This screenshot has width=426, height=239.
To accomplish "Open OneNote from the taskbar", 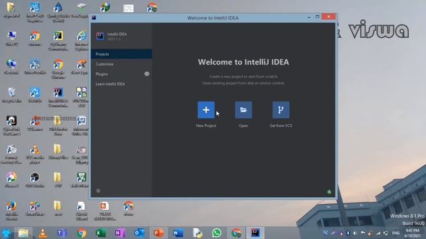I will click(x=120, y=233).
